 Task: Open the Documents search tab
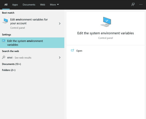point(29,5)
